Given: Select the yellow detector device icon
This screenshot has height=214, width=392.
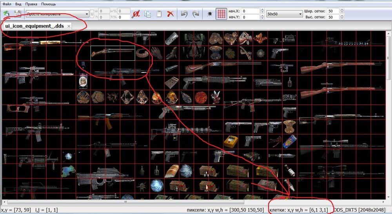Looking at the screenshot, I should click(231, 142).
